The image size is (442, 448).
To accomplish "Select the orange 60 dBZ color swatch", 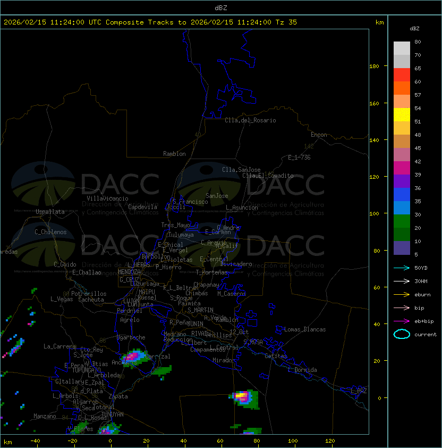I will pos(402,88).
